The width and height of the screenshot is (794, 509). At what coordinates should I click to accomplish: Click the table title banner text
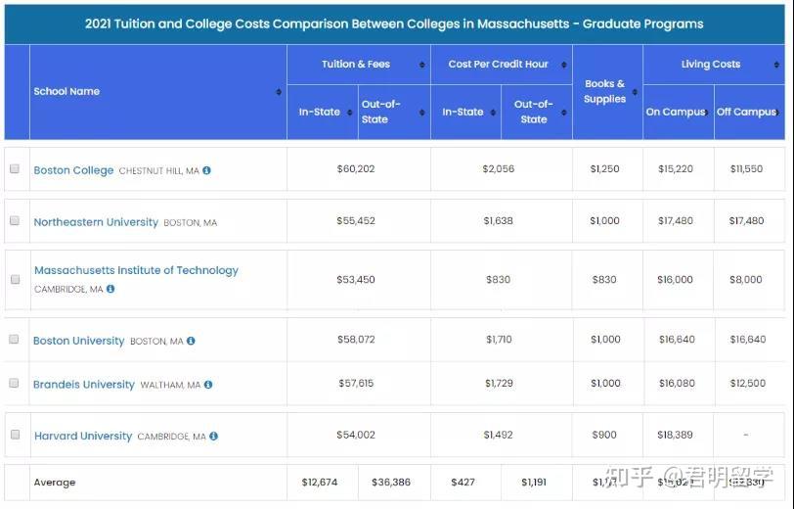[394, 23]
